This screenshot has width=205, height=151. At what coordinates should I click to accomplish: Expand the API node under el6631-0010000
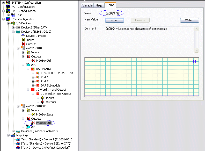[x=23, y=127]
